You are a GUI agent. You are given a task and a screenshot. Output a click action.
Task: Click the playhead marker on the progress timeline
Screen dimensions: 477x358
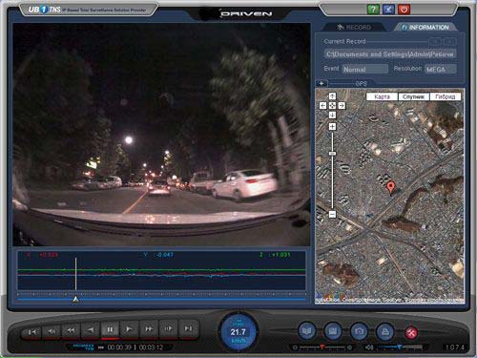[75, 299]
